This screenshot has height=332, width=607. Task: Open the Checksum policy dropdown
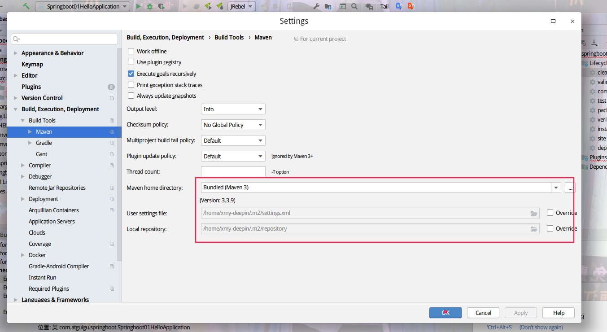pyautogui.click(x=233, y=125)
